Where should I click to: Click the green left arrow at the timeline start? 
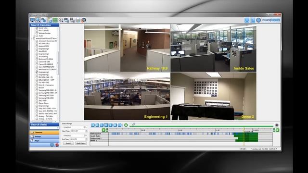103,130
